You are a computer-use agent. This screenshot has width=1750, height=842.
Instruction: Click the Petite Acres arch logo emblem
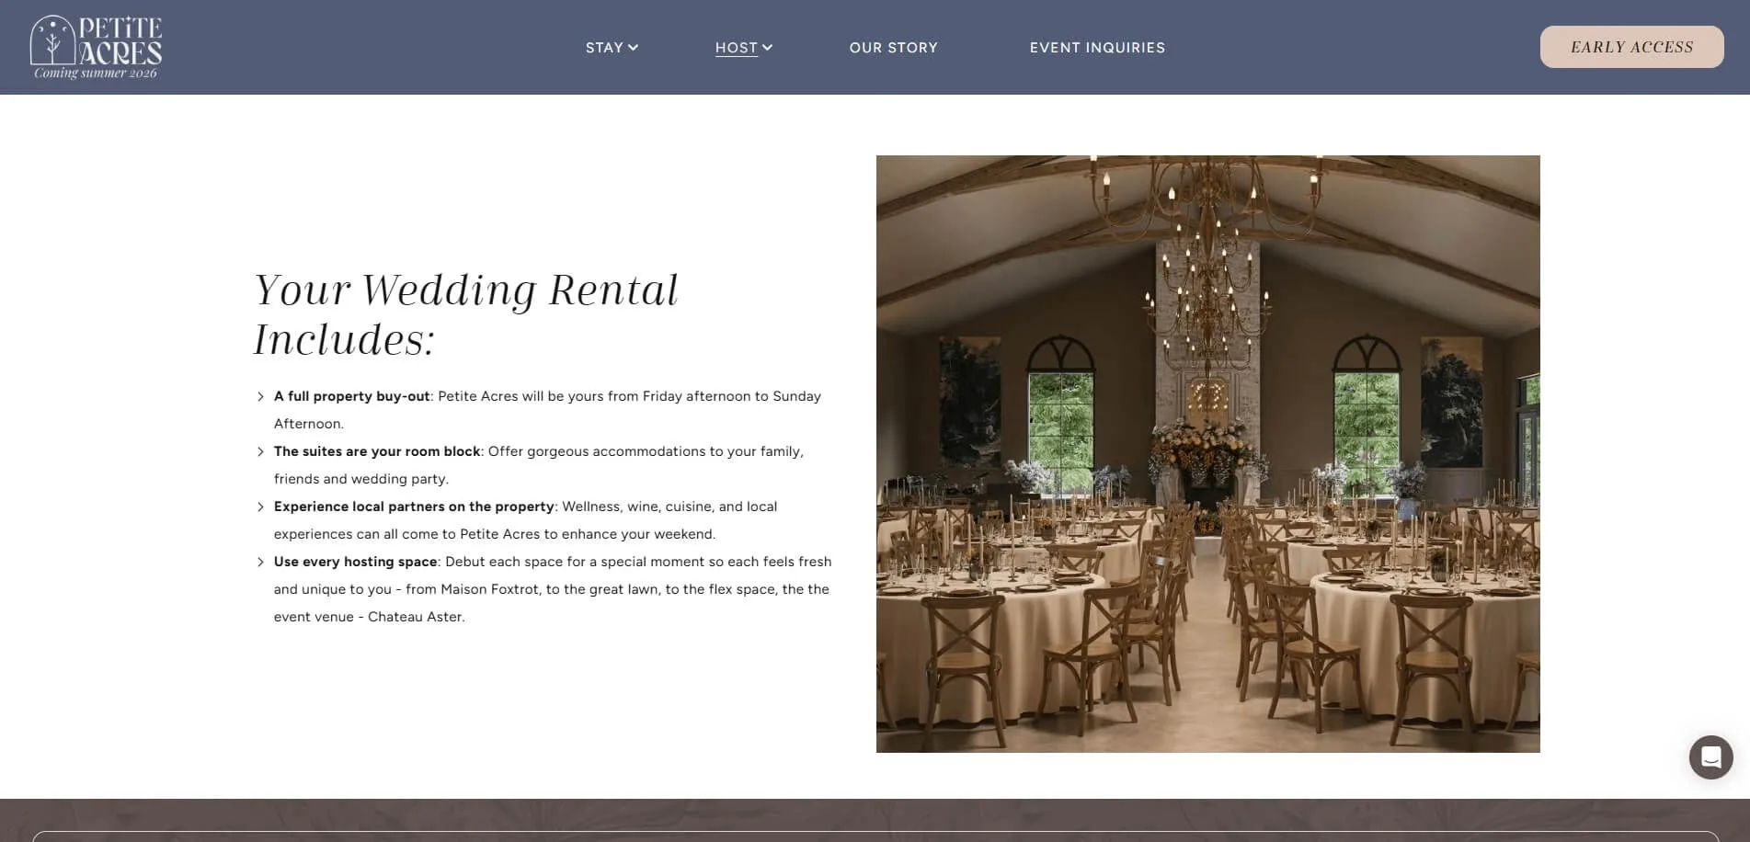coord(52,40)
